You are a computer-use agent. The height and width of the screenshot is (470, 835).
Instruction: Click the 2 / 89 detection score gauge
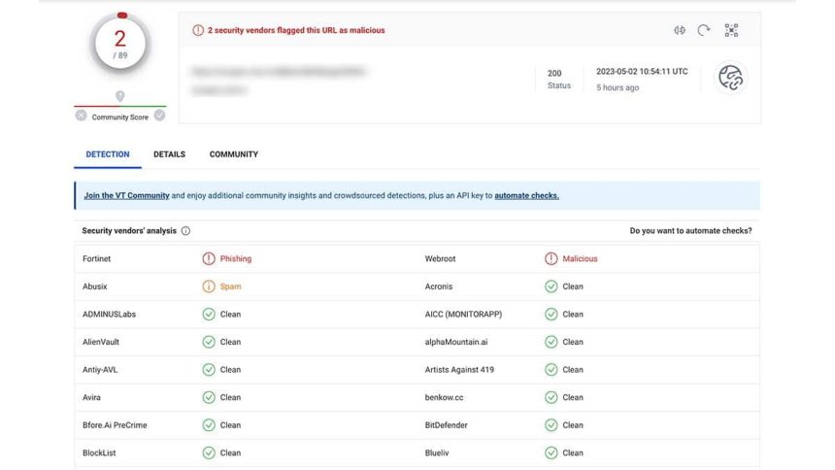[x=120, y=44]
